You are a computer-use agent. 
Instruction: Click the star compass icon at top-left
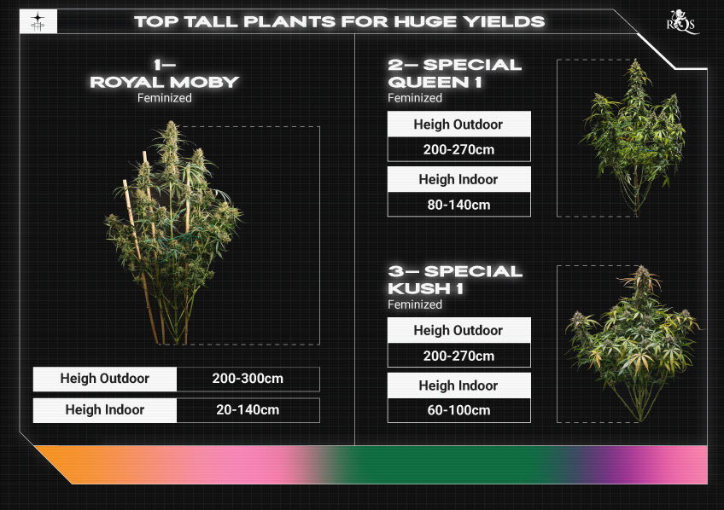(38, 21)
